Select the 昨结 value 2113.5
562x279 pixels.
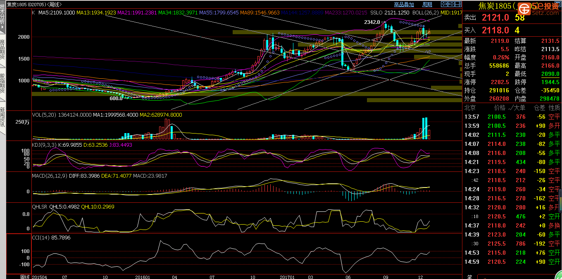(550, 49)
